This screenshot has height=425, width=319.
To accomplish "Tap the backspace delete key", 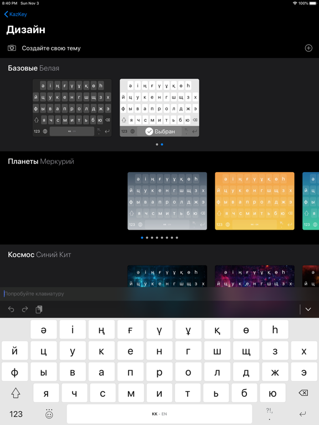I will coord(303,393).
